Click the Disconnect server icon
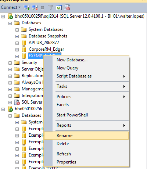Image resolution: width=147 pixels, height=169 pixels. coord(35,7)
